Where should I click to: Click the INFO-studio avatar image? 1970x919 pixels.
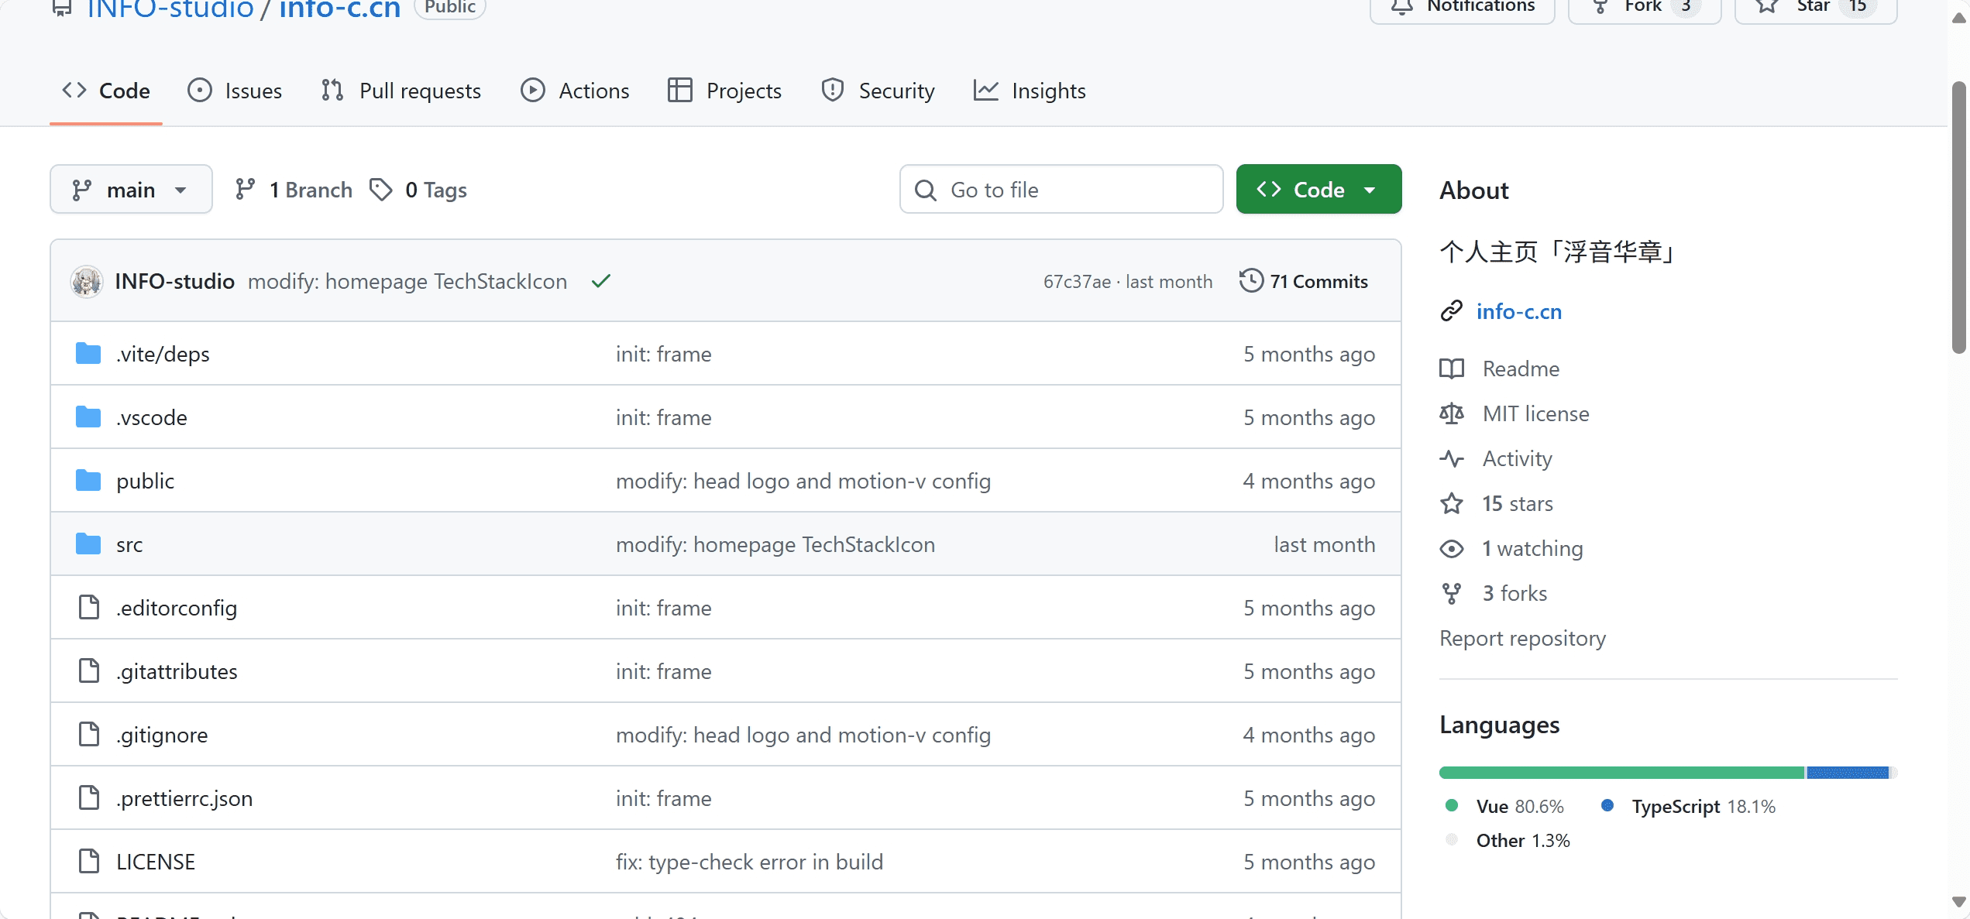click(87, 281)
